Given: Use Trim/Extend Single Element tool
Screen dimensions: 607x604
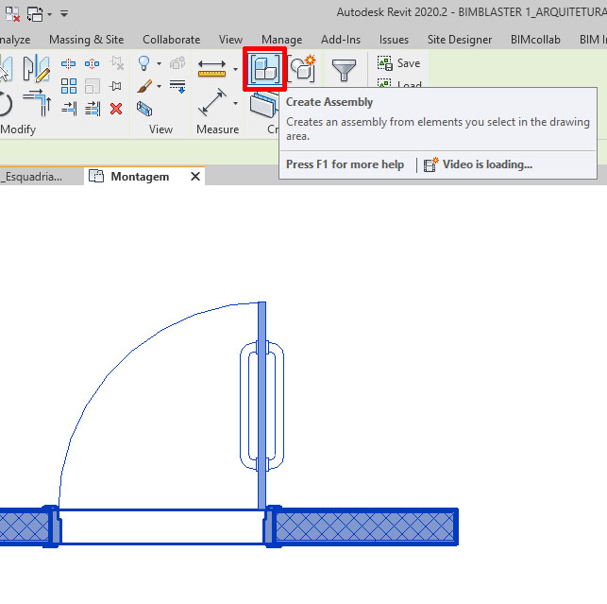Looking at the screenshot, I should pos(69,109).
